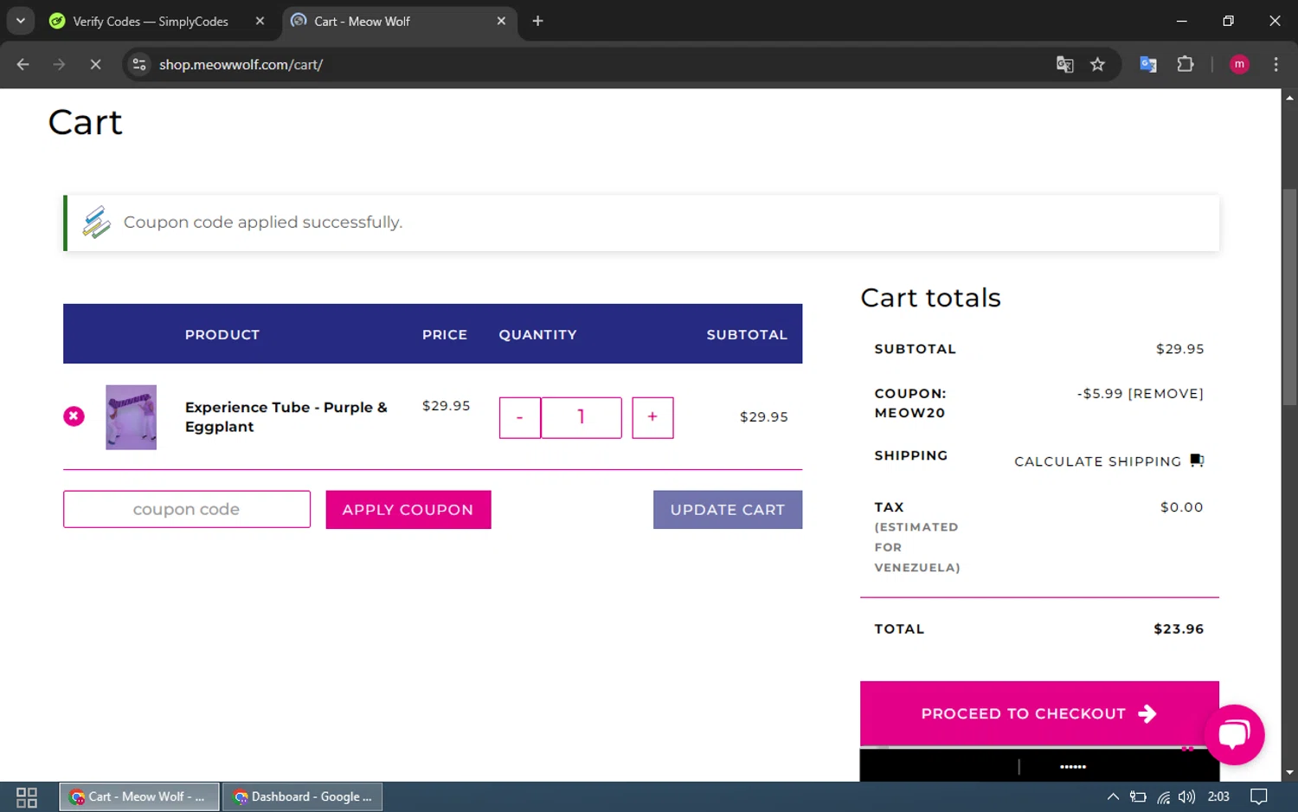Open the Extensions puzzle icon

pos(1186,64)
